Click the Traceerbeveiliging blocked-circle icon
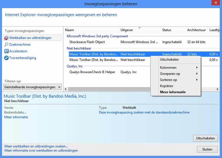Screen dimensions: 222x158 [x=6, y=58]
